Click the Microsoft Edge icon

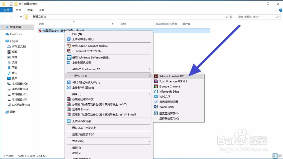[156, 92]
